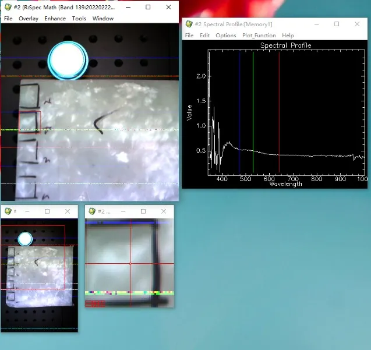Open the Options menu in Spectral Profile
The image size is (371, 350).
(x=225, y=36)
